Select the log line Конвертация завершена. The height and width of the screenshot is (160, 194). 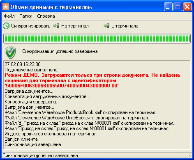[x=31, y=102]
